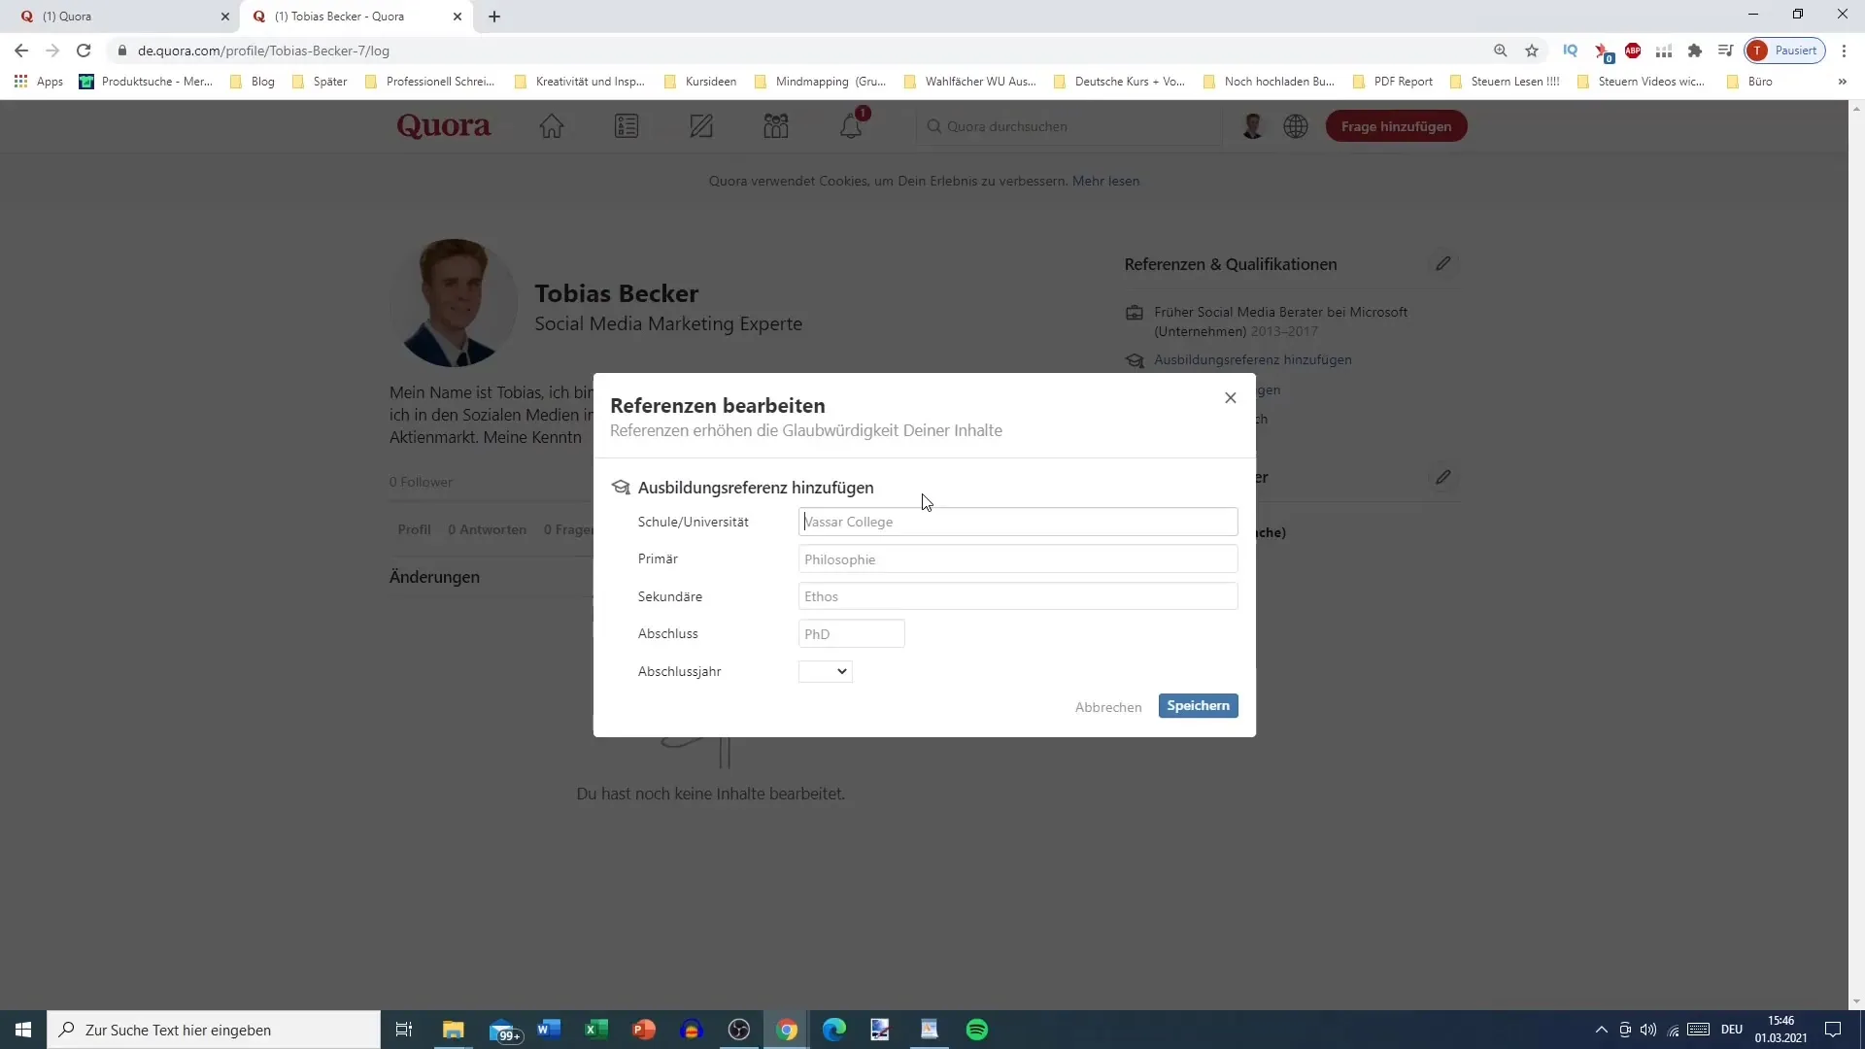The width and height of the screenshot is (1865, 1049).
Task: Open the profile/account icon
Action: click(x=1253, y=124)
